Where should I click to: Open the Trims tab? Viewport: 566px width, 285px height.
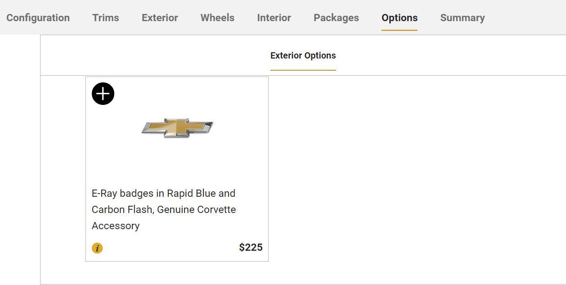click(106, 18)
